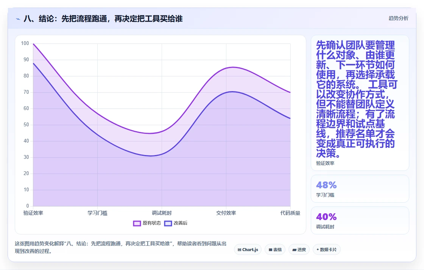Click the 数据卡片 tag

(x=327, y=250)
